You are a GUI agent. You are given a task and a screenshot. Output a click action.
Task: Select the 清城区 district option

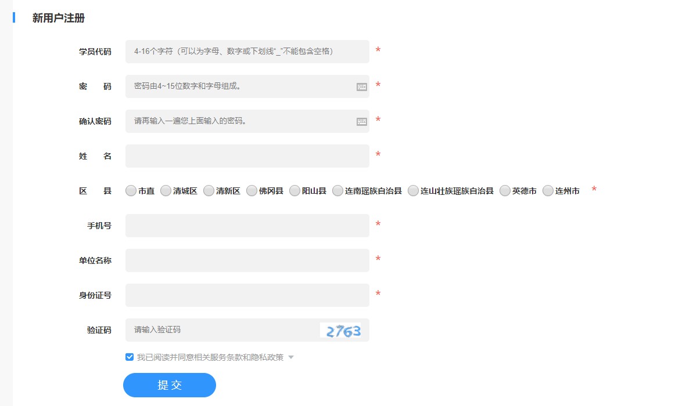[x=166, y=190]
